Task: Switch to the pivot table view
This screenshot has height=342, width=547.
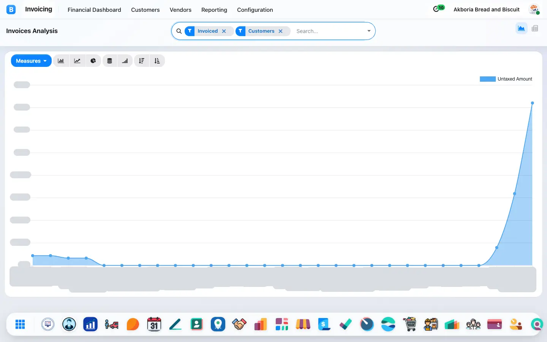Action: click(x=535, y=28)
